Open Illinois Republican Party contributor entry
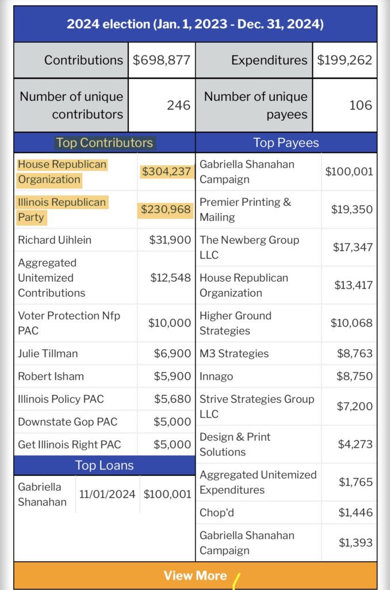 62,210
